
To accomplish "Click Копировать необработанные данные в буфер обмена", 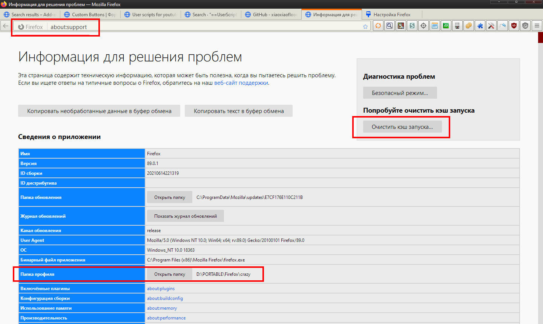I will pyautogui.click(x=99, y=111).
